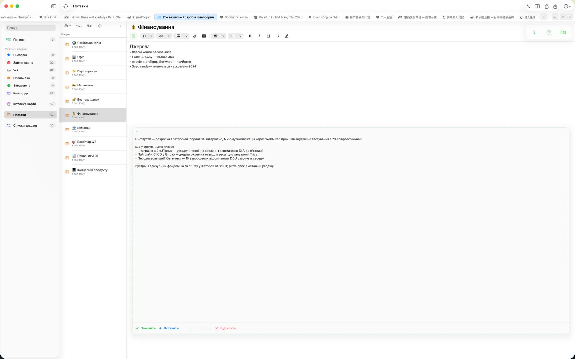Switch the notes list view layout icon
The height and width of the screenshot is (359, 575).
click(x=89, y=26)
